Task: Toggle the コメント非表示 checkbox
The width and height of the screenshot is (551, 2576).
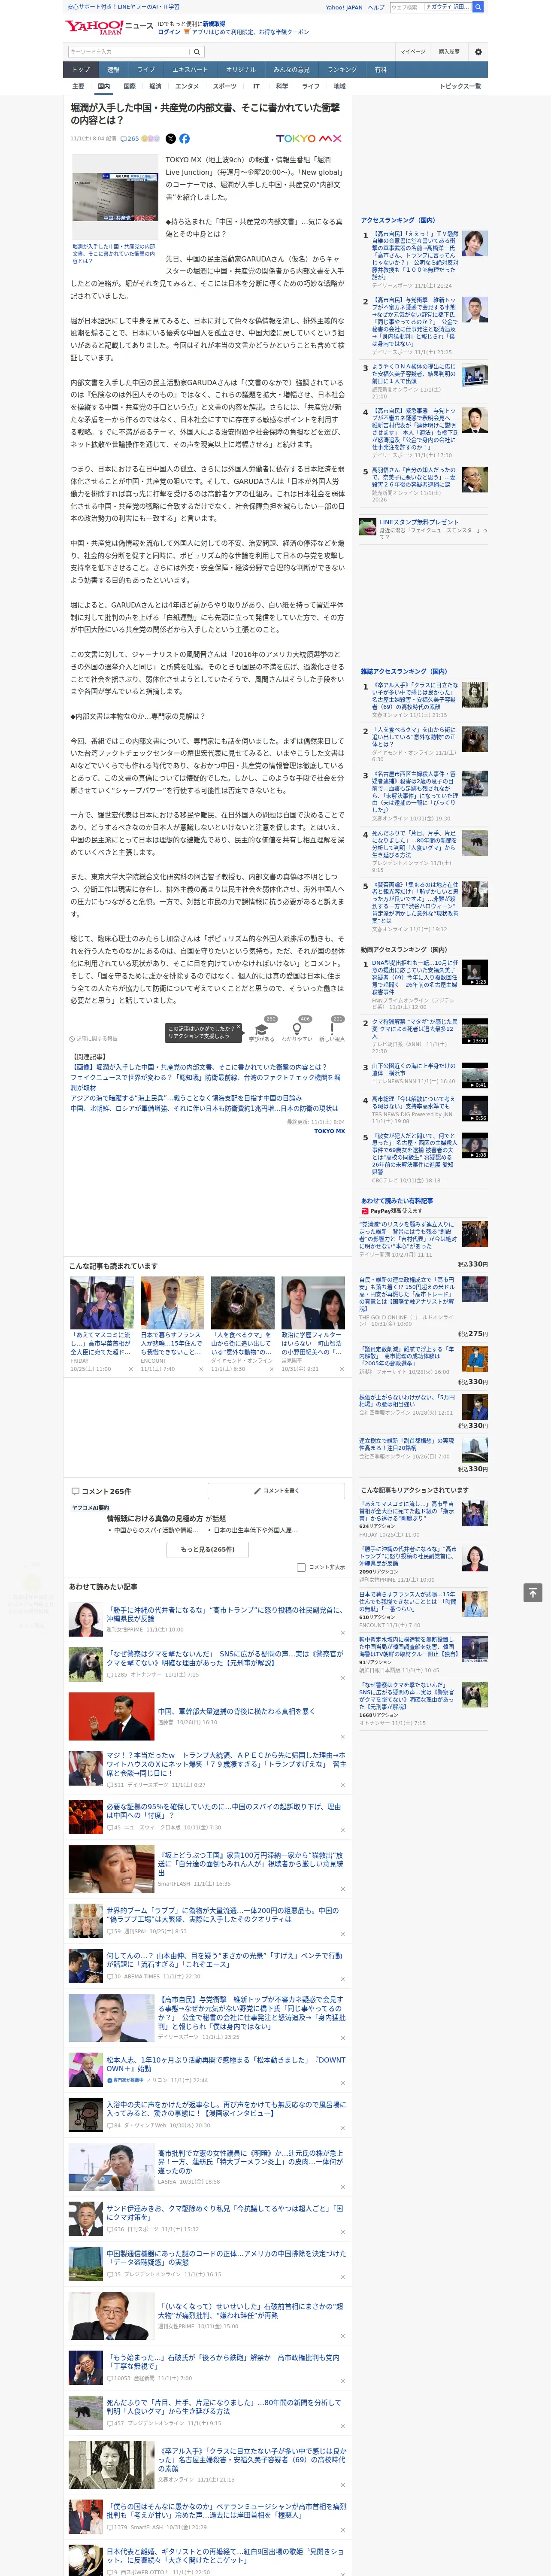Action: click(301, 1568)
